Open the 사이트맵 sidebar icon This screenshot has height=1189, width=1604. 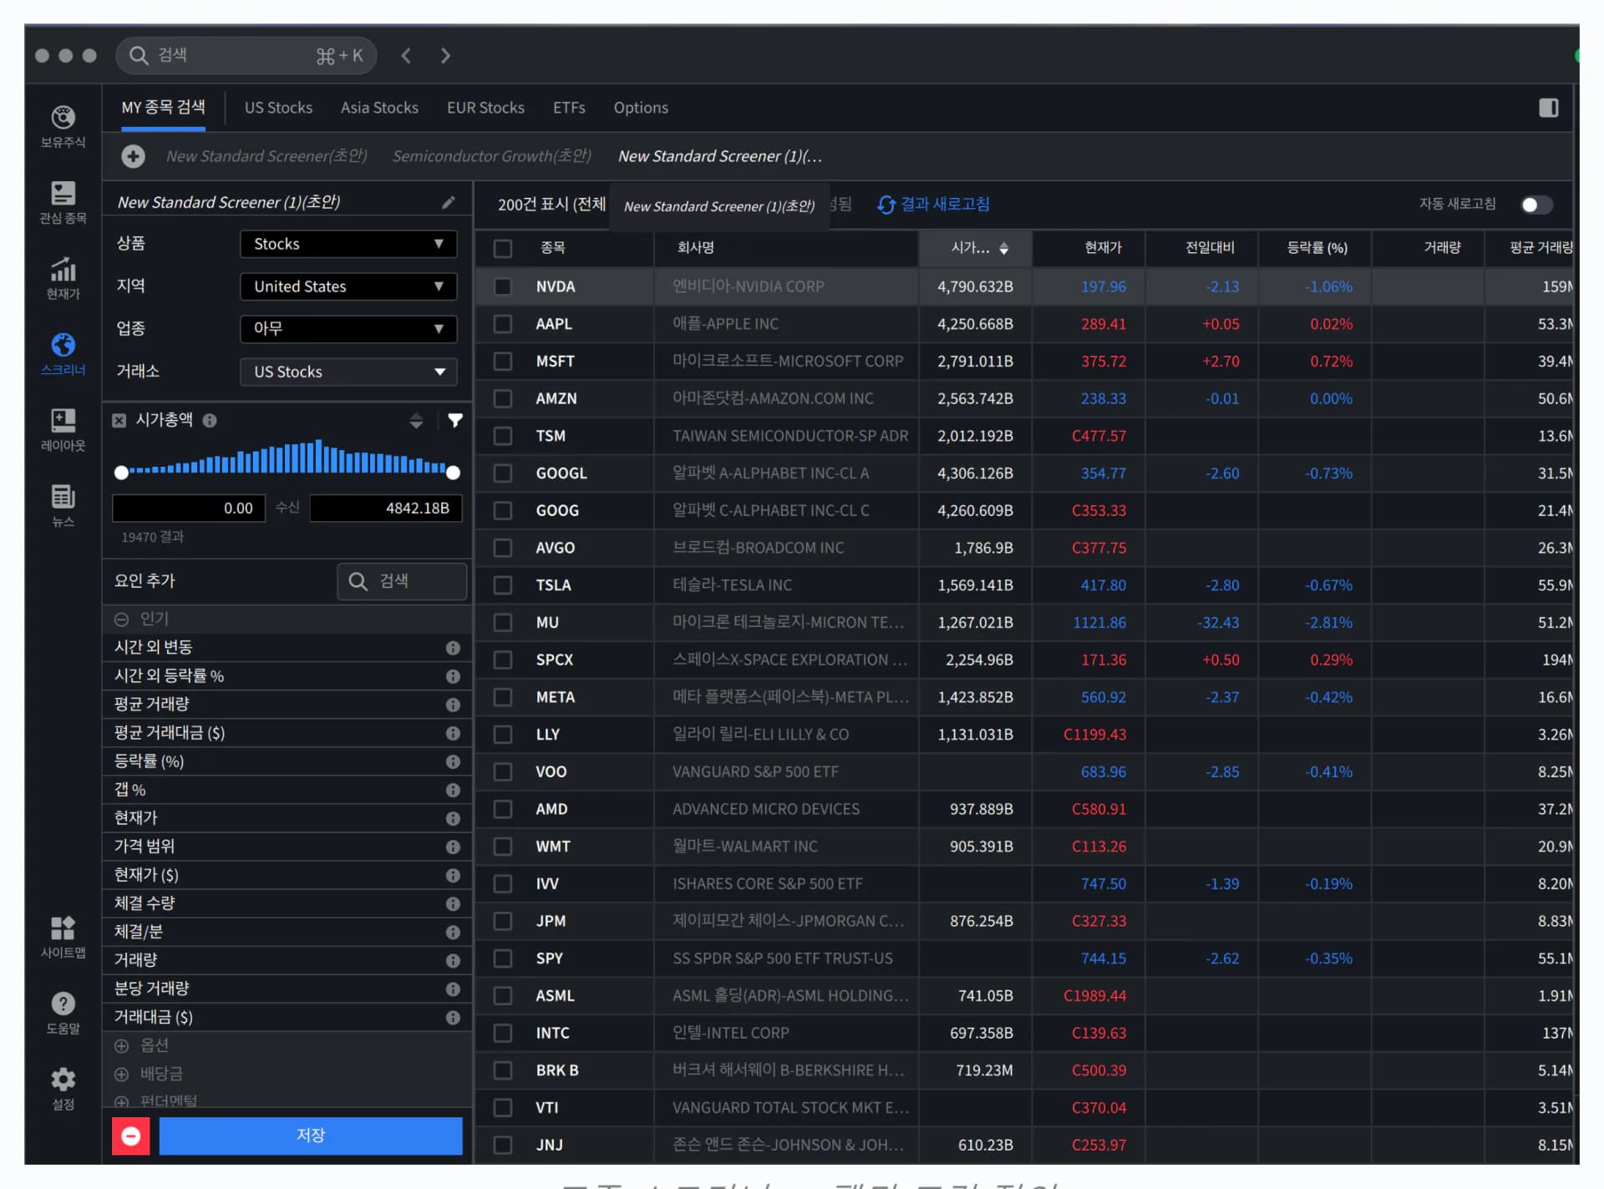63,937
